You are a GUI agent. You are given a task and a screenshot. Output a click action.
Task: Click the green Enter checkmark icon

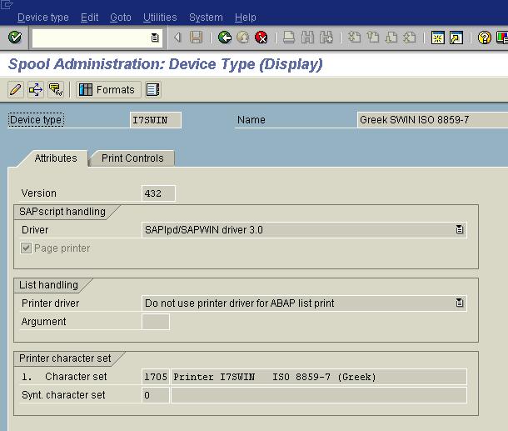coord(14,38)
